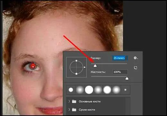Click the Жесткость 100% input field

[x=120, y=72]
